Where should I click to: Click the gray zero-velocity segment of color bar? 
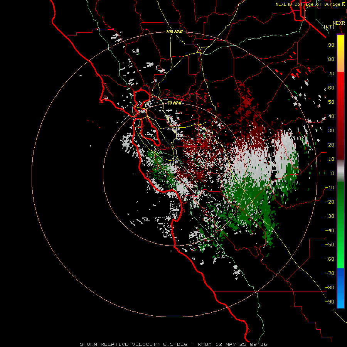[x=340, y=170]
